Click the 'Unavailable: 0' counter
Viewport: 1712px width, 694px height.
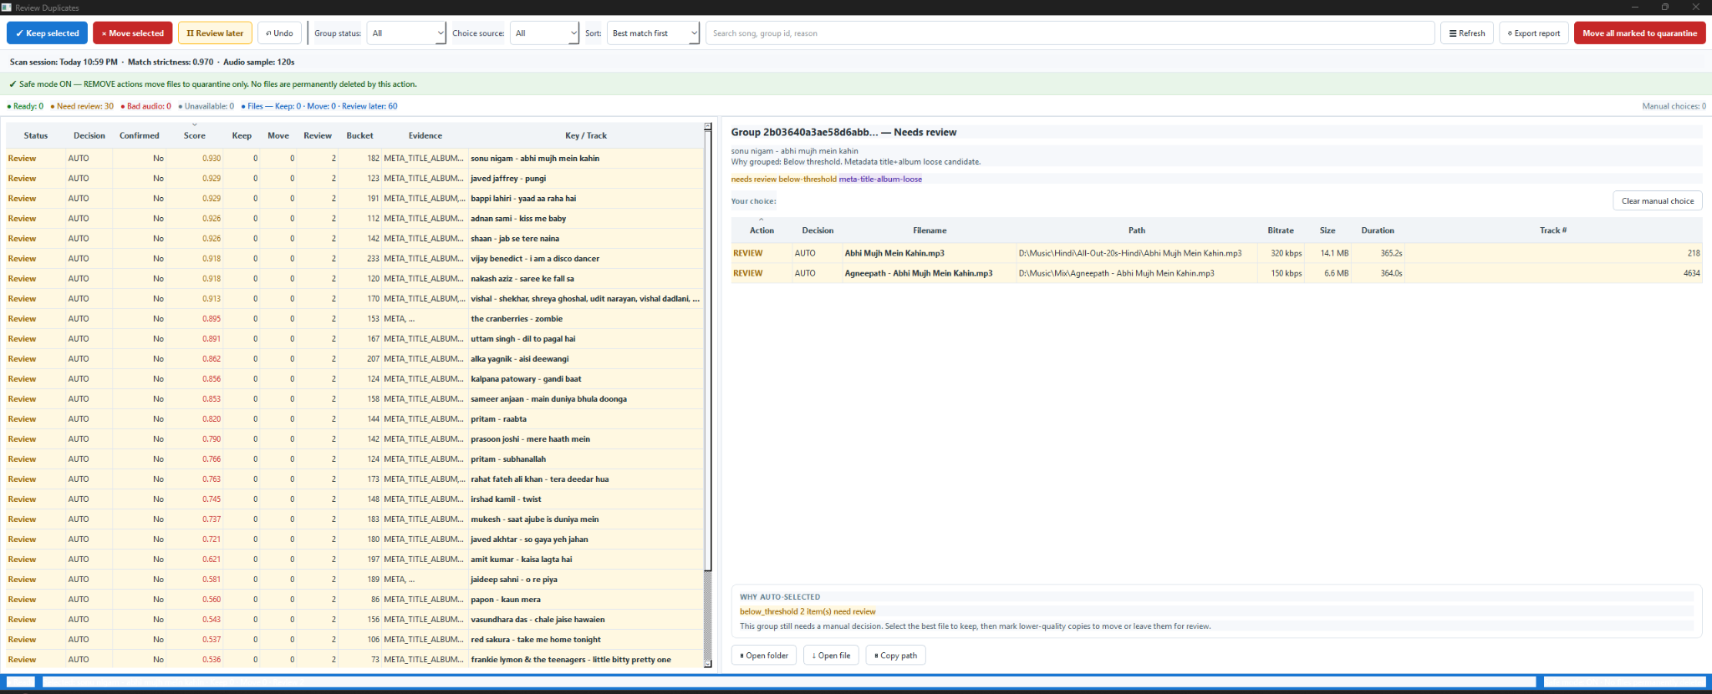(x=206, y=106)
